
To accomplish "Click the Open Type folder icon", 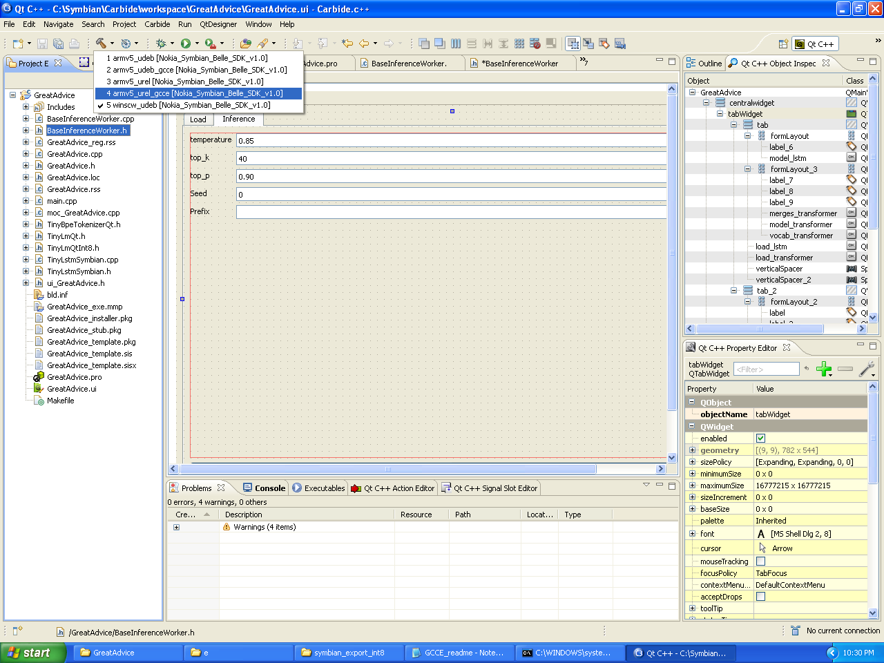I will click(x=246, y=44).
